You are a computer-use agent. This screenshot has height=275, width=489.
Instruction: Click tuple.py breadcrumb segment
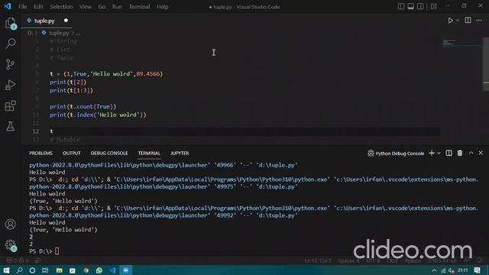[59, 33]
